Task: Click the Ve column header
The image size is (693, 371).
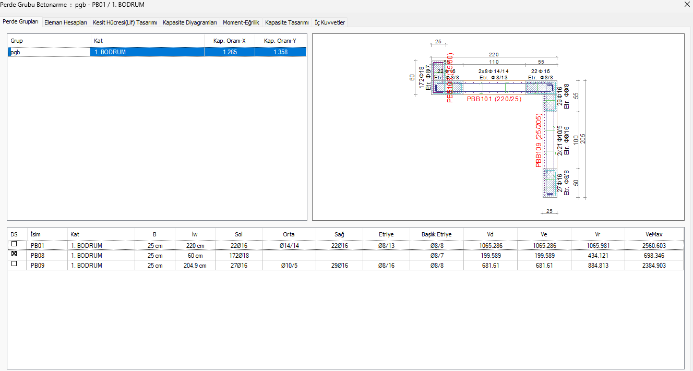Action: pos(544,234)
